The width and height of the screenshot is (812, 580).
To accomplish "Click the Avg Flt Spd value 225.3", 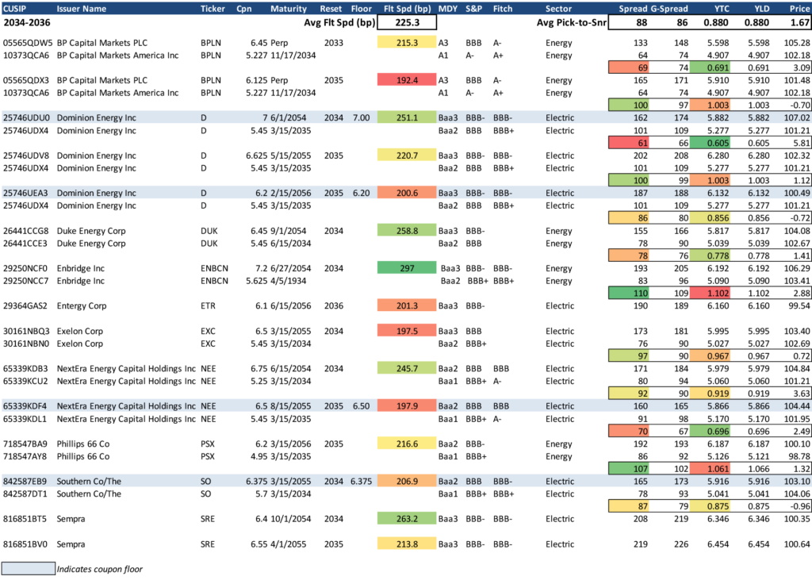I will [406, 23].
